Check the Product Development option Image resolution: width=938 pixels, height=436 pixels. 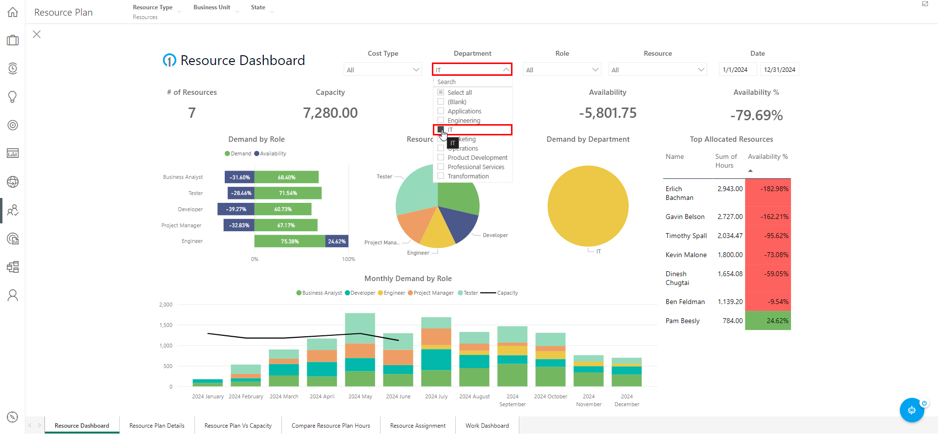click(441, 157)
